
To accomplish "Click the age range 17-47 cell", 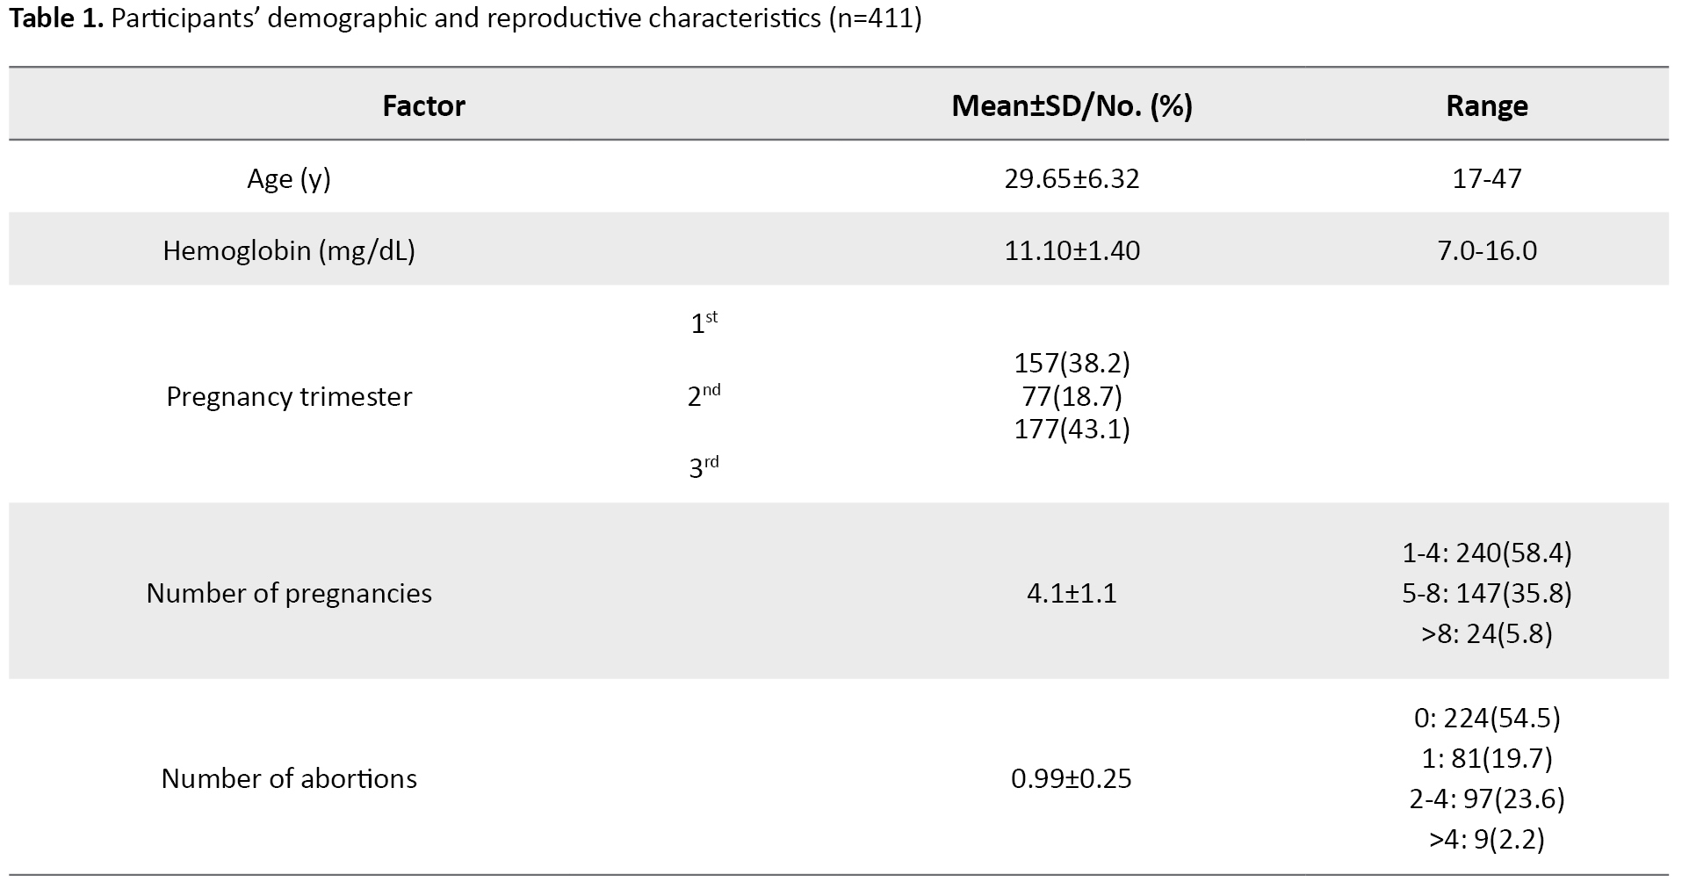I will 1486,179.
